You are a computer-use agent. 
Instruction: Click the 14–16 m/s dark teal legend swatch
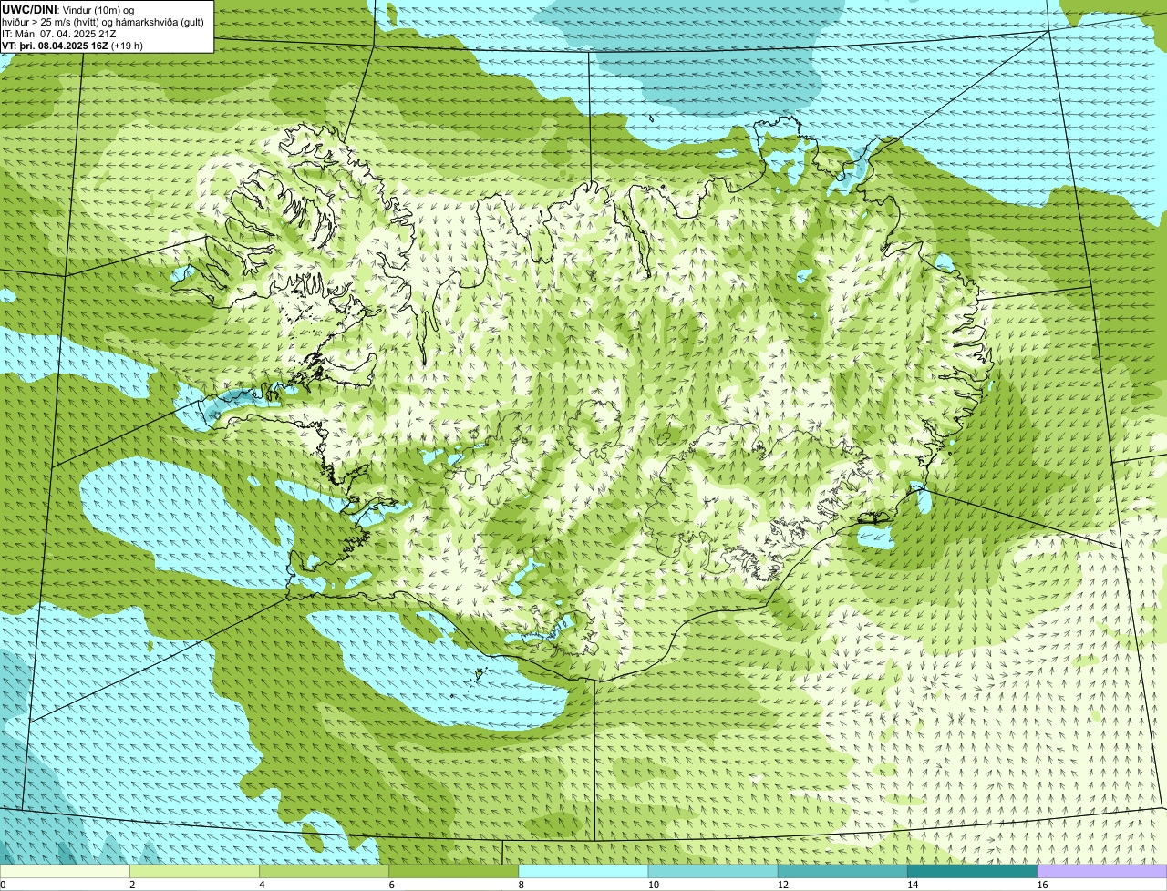click(972, 871)
